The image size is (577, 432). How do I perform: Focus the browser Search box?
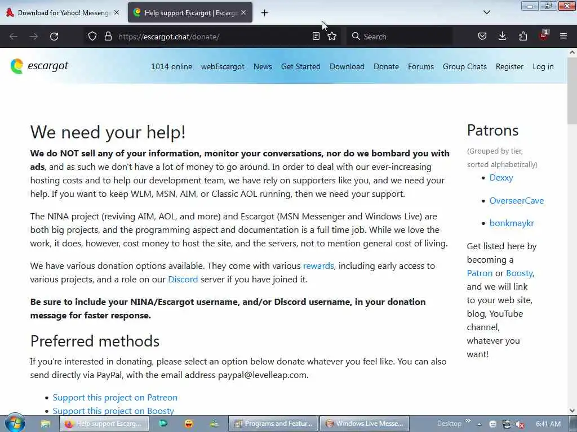tap(400, 37)
